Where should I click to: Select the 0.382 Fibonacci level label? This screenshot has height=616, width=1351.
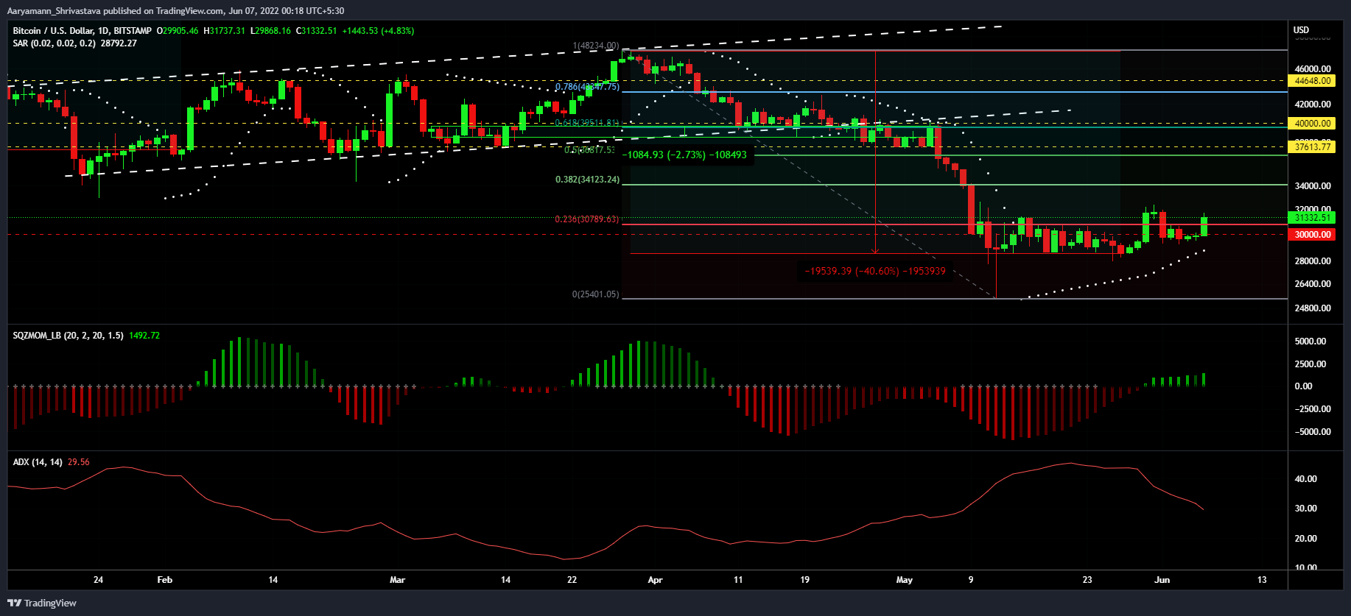point(587,180)
